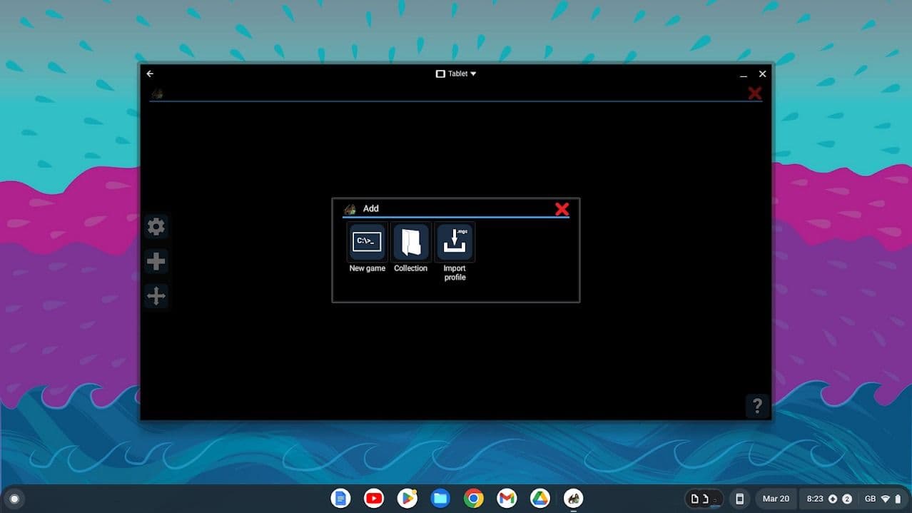
Task: Click the sidebar plus icon to add content
Action: pos(156,261)
